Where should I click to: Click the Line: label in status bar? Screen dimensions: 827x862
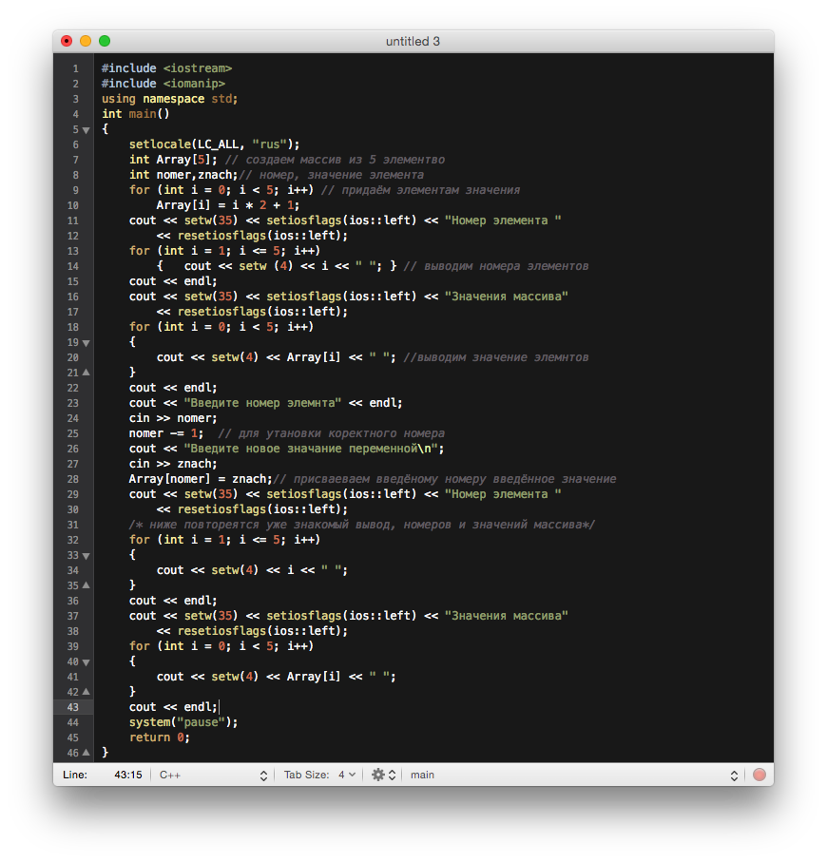pos(75,775)
